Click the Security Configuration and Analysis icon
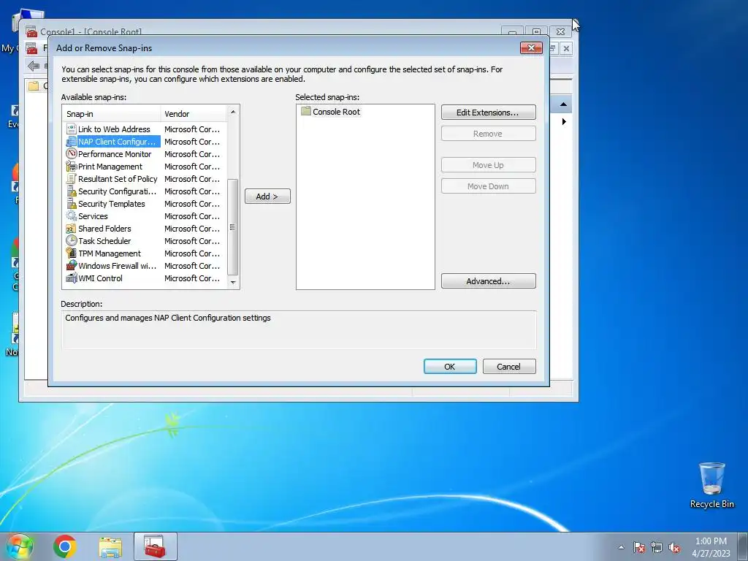This screenshot has width=748, height=561. 71,191
